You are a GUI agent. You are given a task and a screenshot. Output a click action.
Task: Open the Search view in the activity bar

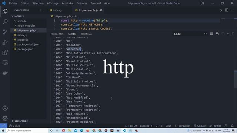point(5,21)
